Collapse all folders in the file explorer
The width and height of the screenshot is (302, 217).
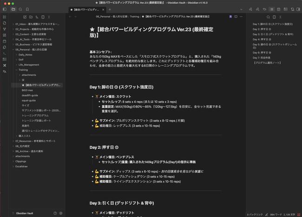click(49, 17)
